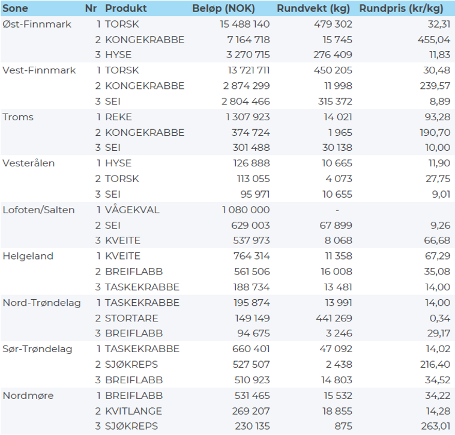Select the KVITLANGE product cell

133,410
